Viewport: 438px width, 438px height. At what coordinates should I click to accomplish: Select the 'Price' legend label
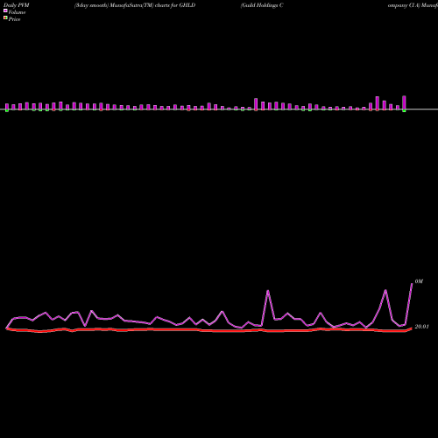click(14, 19)
